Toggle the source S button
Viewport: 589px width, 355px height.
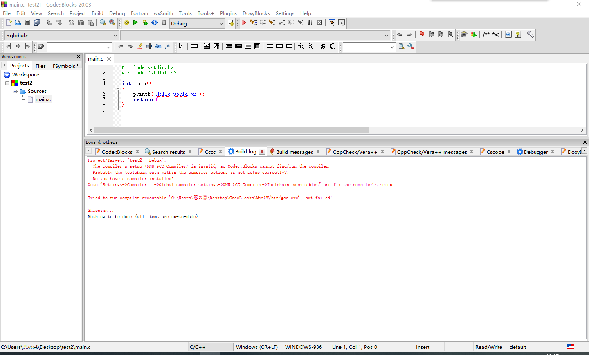point(323,47)
